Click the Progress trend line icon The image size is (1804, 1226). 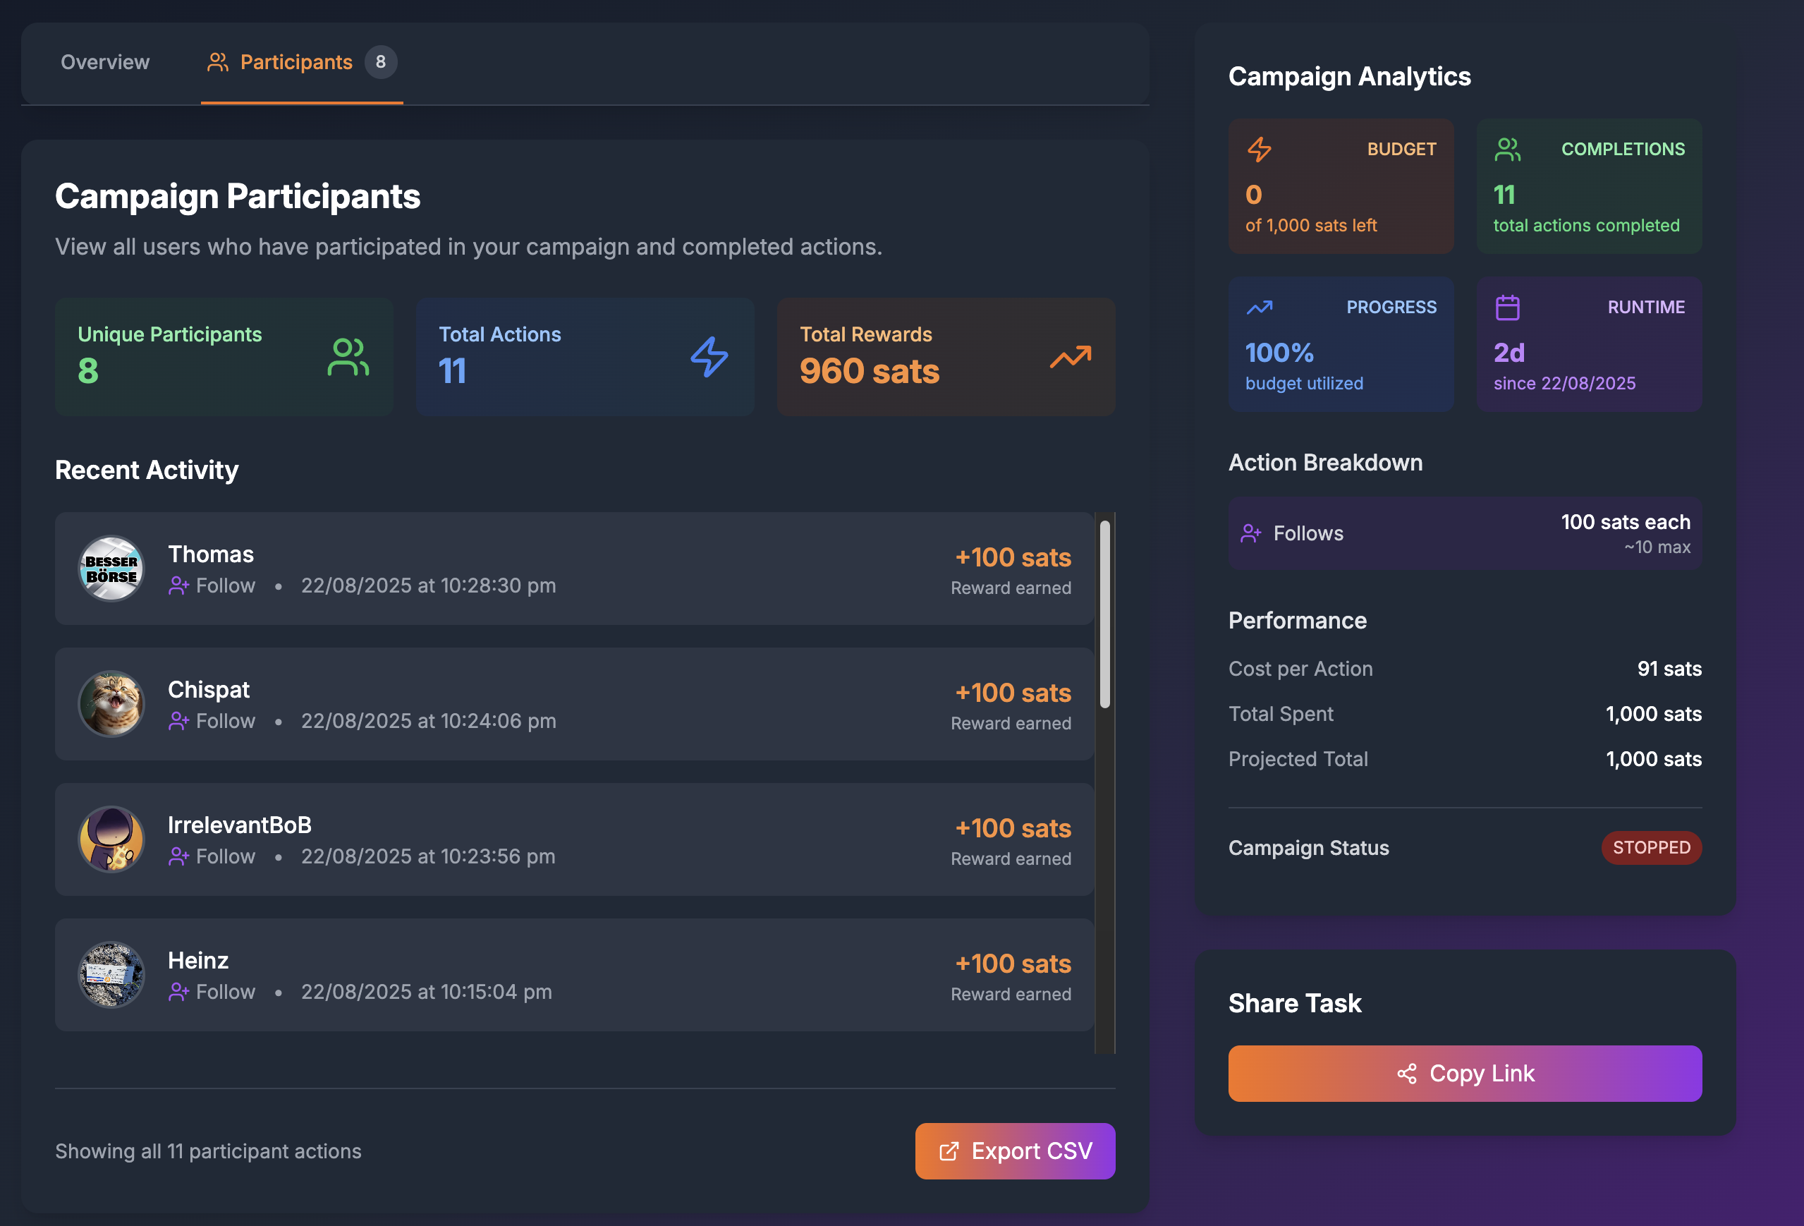pos(1259,308)
